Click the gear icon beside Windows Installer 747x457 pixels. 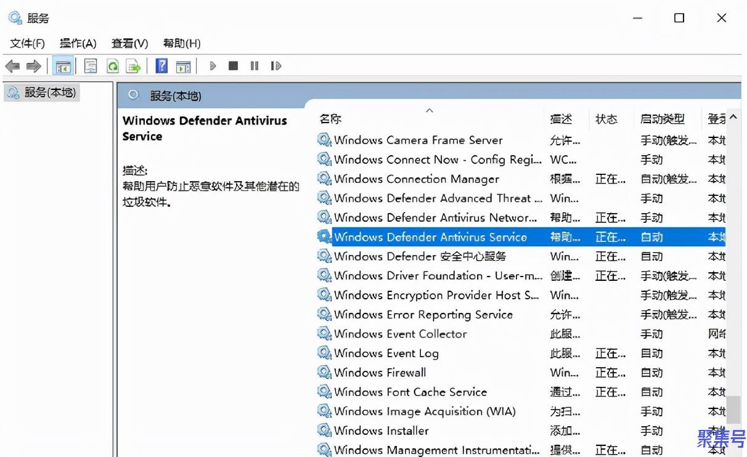pos(324,431)
